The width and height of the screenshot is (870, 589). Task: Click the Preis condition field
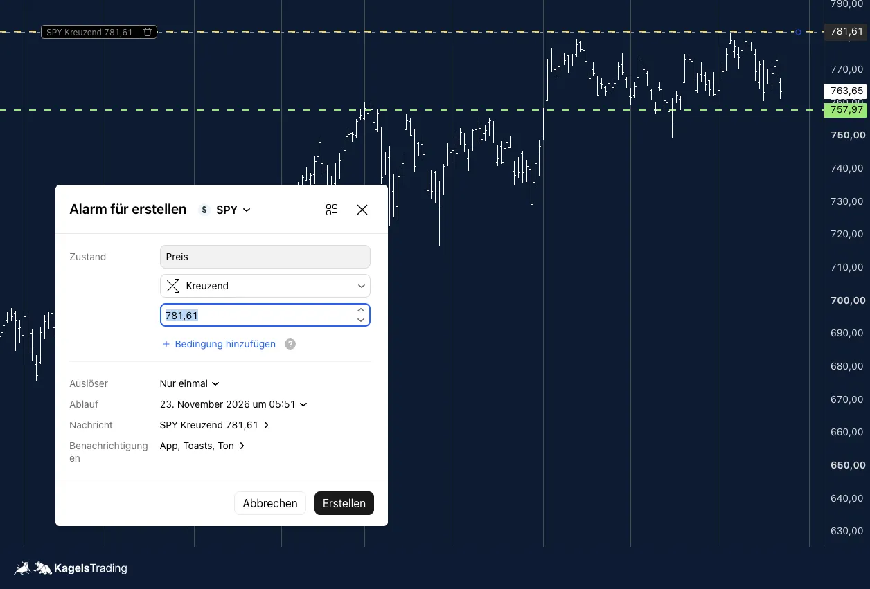pyautogui.click(x=265, y=257)
